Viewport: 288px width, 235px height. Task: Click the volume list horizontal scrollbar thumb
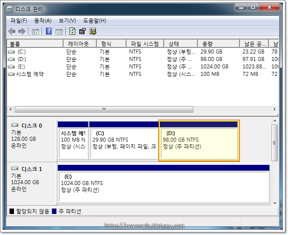tap(104, 109)
